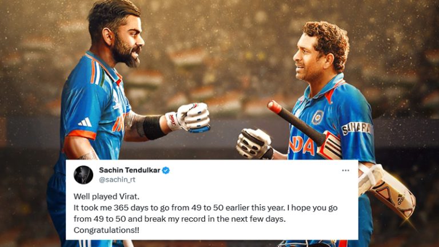Click the Adidas logo on the left jersey
439x247 pixels.
[x=85, y=122]
